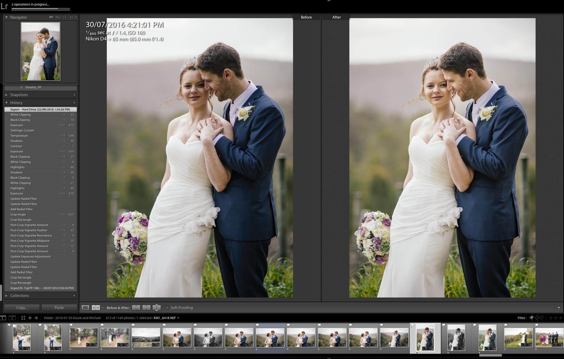Add a new Snapshot with plus icon
The height and width of the screenshot is (359, 564).
[74, 95]
